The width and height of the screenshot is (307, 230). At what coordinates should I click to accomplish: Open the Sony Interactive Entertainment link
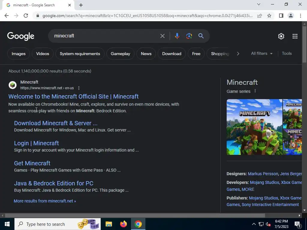point(270,205)
